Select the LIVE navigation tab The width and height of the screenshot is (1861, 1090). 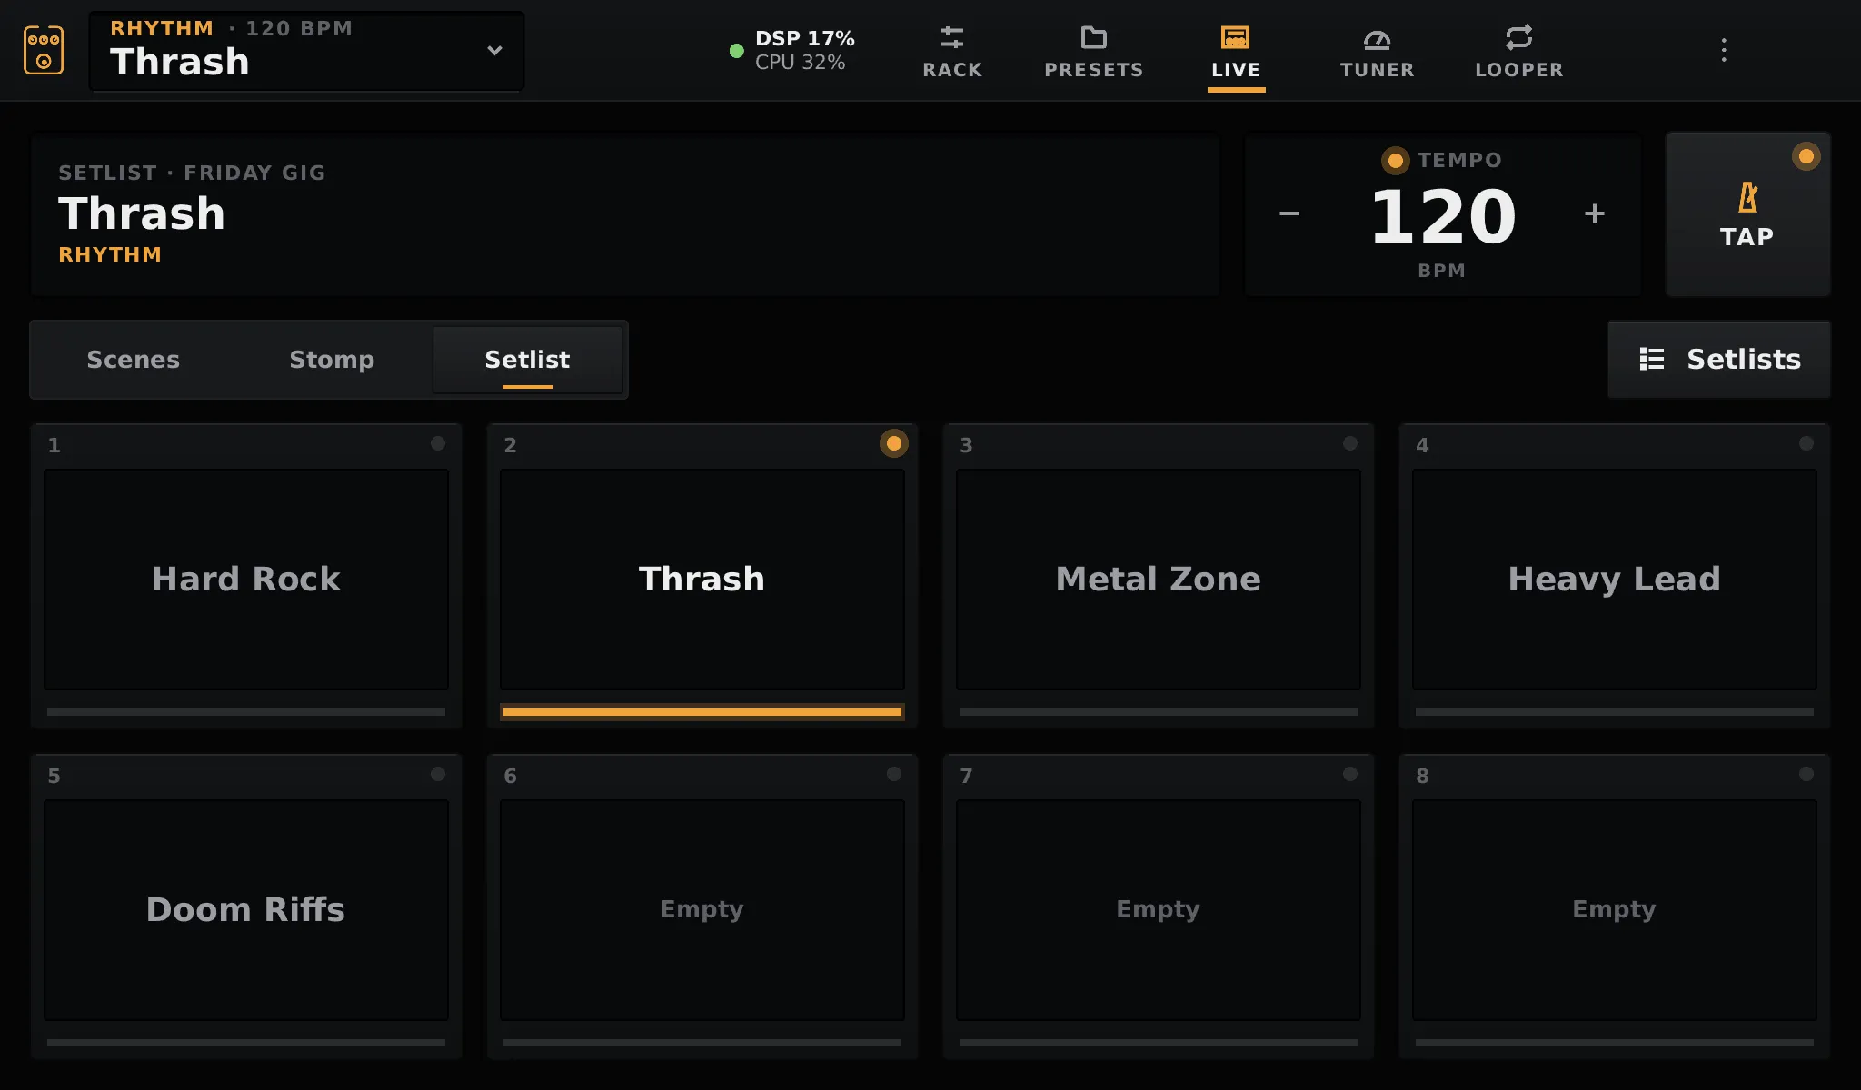tap(1236, 52)
